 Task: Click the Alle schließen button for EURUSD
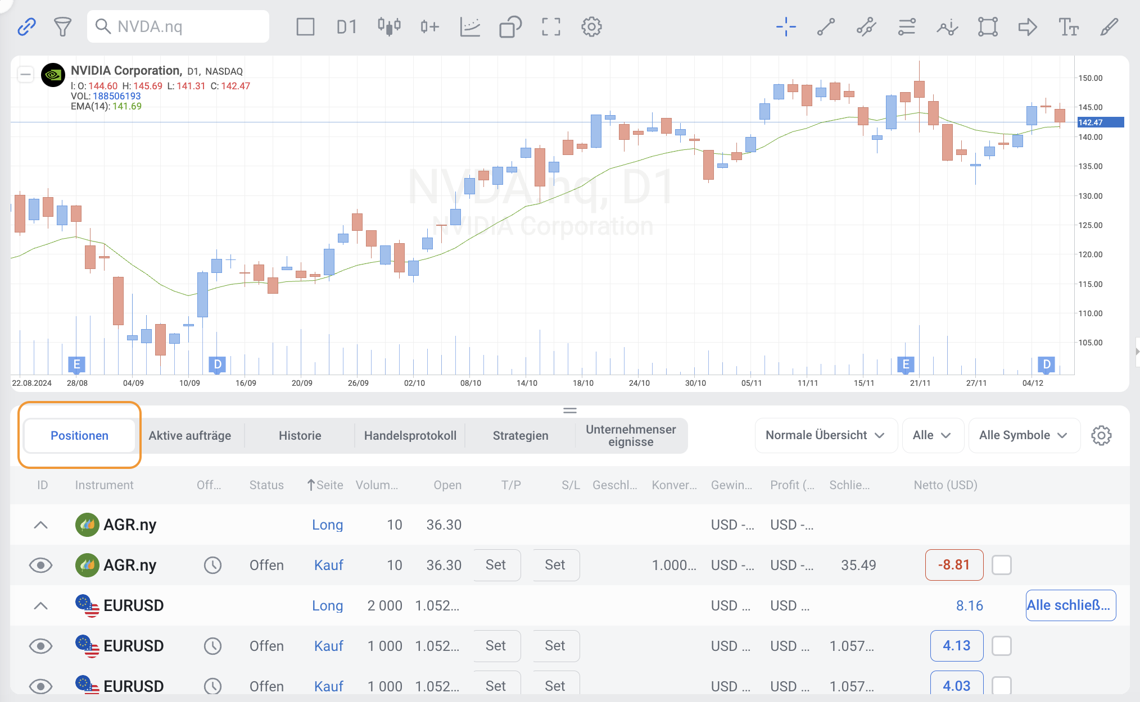point(1070,605)
